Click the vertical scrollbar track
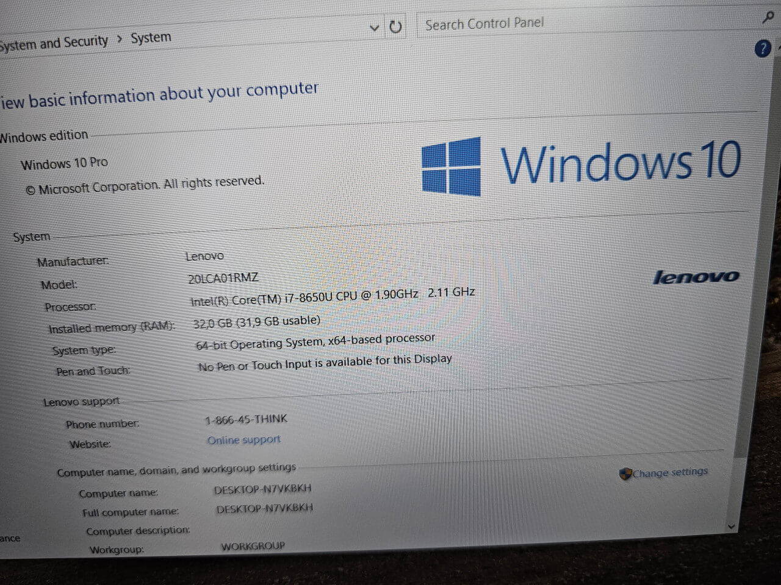Viewport: 781px width, 585px height. [741, 305]
